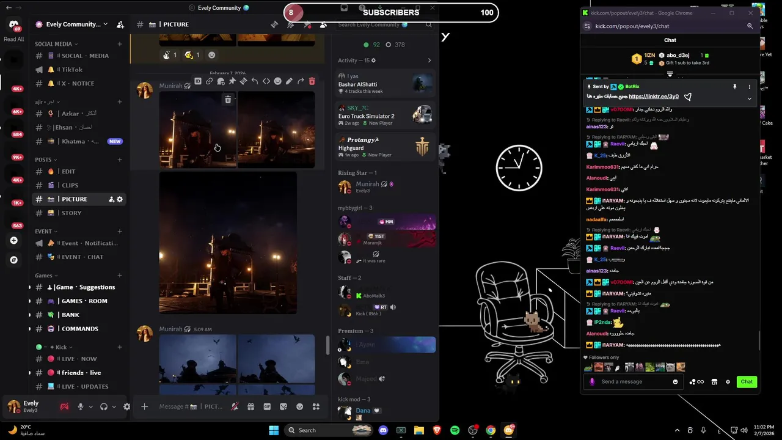Open pinned messages in channel header
This screenshot has width=782, height=440.
click(x=307, y=24)
